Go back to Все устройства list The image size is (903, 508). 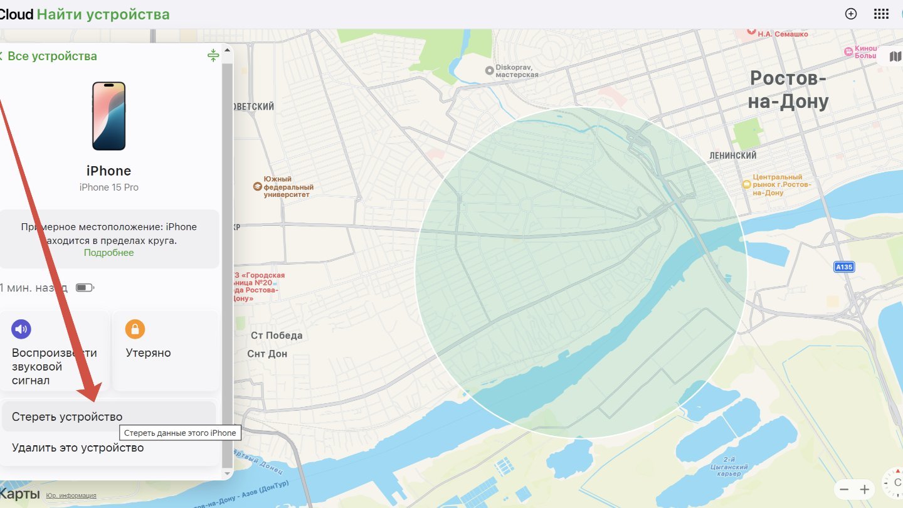pos(49,56)
